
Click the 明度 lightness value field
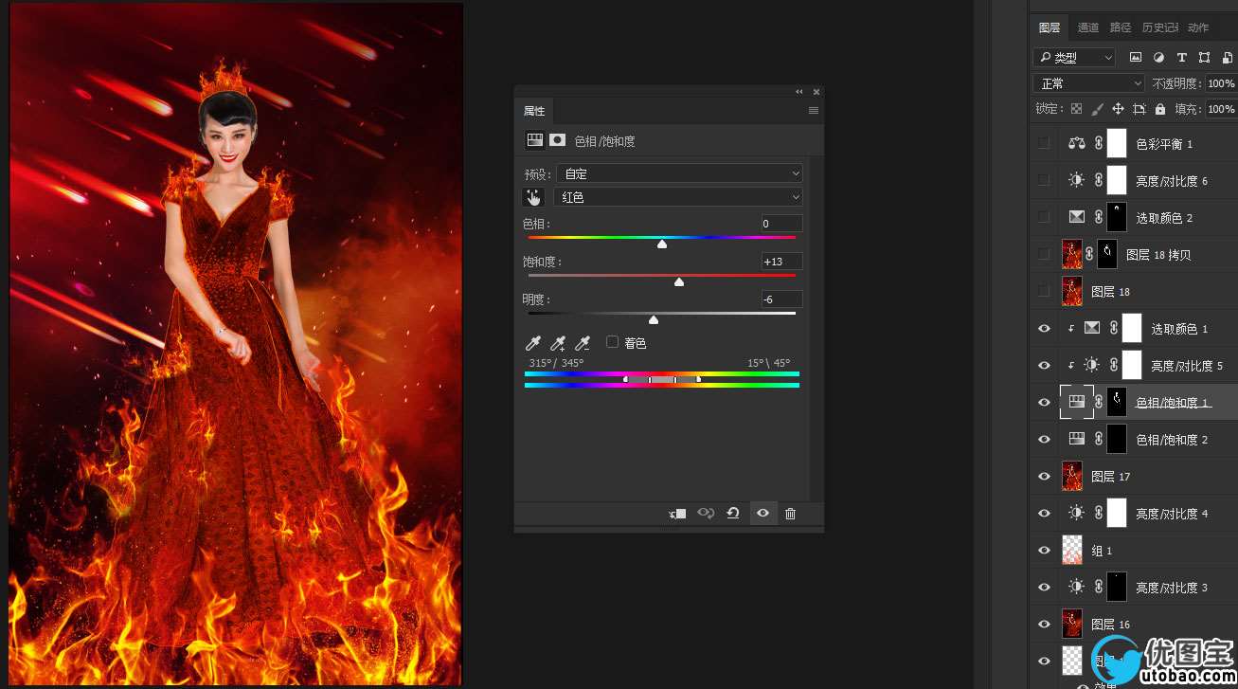pyautogui.click(x=781, y=299)
